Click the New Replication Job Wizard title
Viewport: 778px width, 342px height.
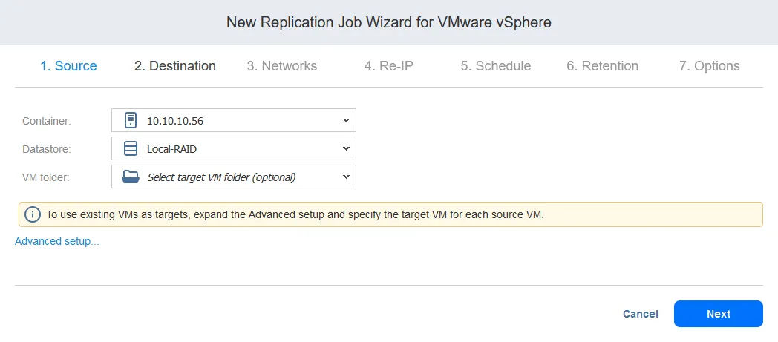click(x=389, y=22)
